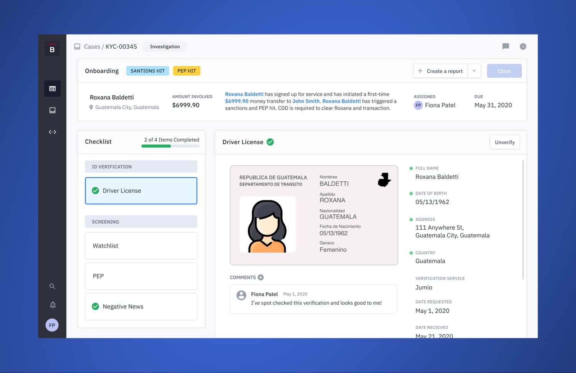Open notifications bell in sidebar
Image resolution: width=576 pixels, height=373 pixels.
(x=53, y=305)
